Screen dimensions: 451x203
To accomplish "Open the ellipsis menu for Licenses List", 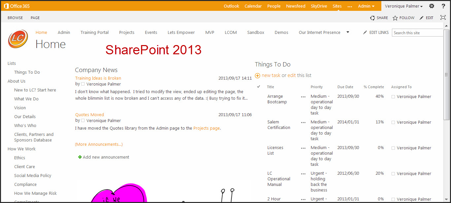I will (x=303, y=148).
